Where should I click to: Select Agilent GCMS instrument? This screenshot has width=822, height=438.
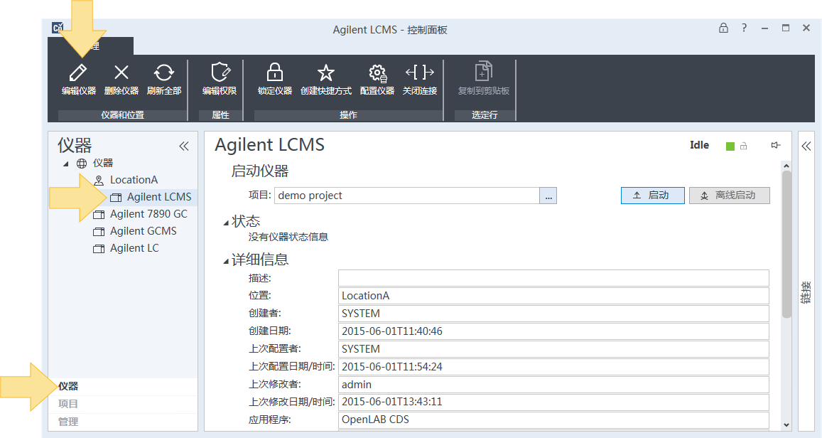[143, 231]
